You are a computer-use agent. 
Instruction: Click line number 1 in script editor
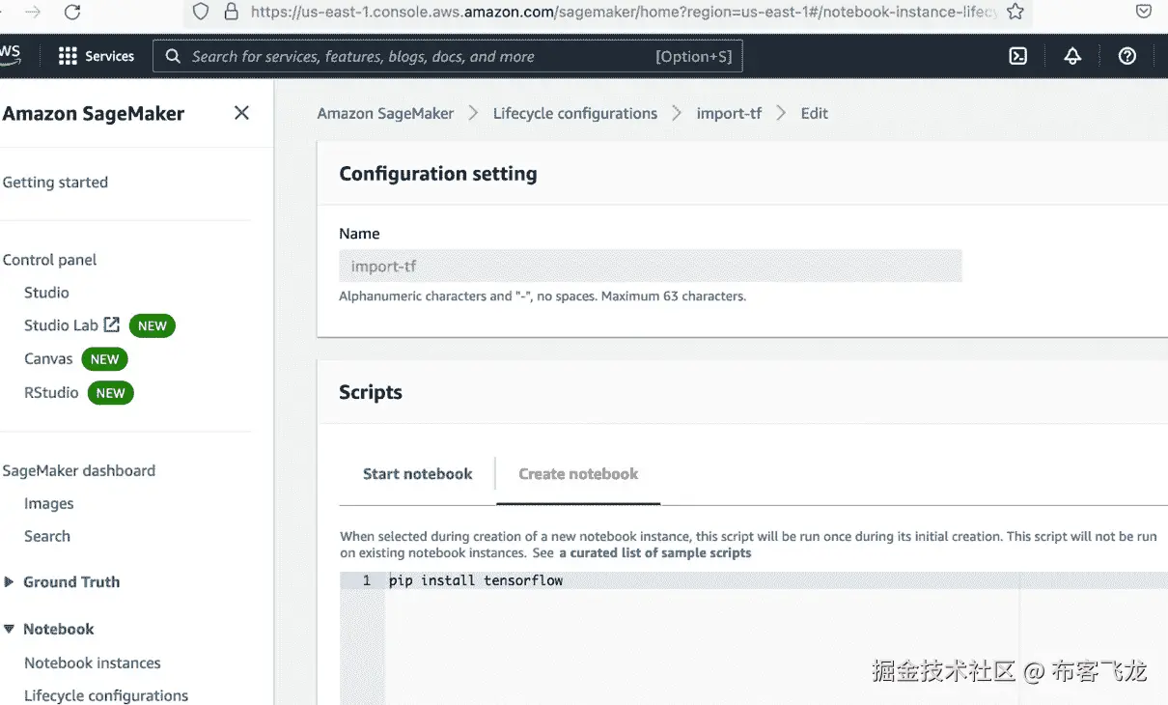tap(367, 580)
